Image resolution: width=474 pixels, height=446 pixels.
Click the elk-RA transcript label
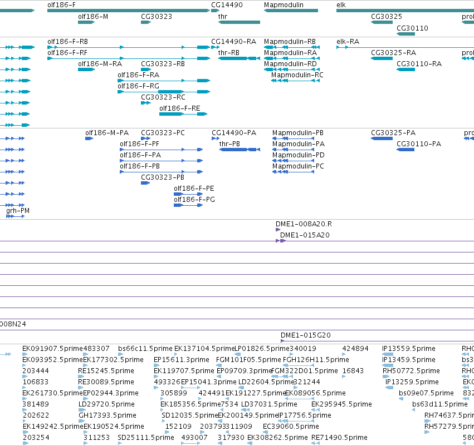(x=348, y=42)
